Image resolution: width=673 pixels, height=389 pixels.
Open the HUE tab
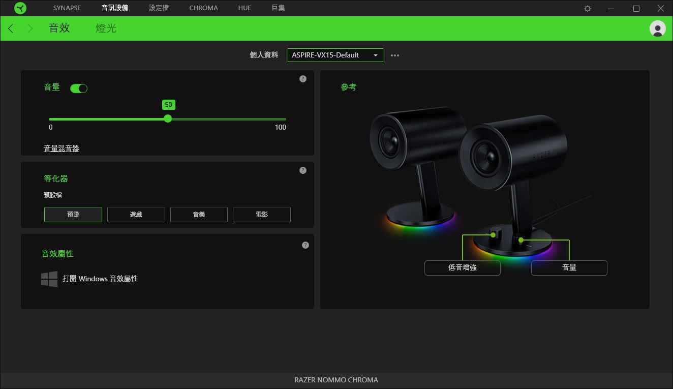[x=244, y=8]
